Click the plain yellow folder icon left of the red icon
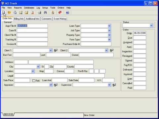The width and height of the screenshot is (159, 119). coord(26,13)
